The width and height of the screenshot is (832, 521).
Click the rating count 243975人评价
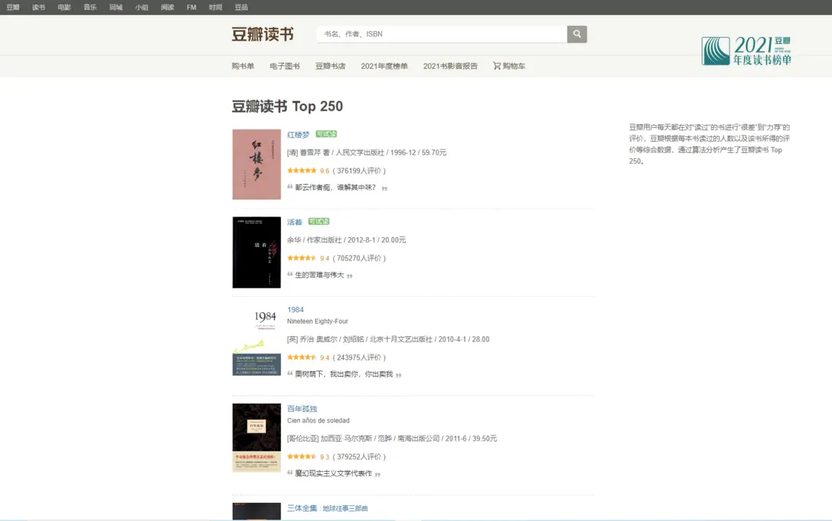(x=359, y=357)
